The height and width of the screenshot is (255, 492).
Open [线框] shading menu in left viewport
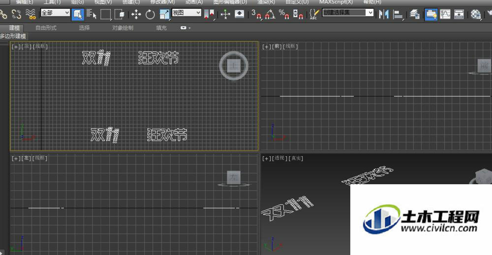pyautogui.click(x=40, y=159)
